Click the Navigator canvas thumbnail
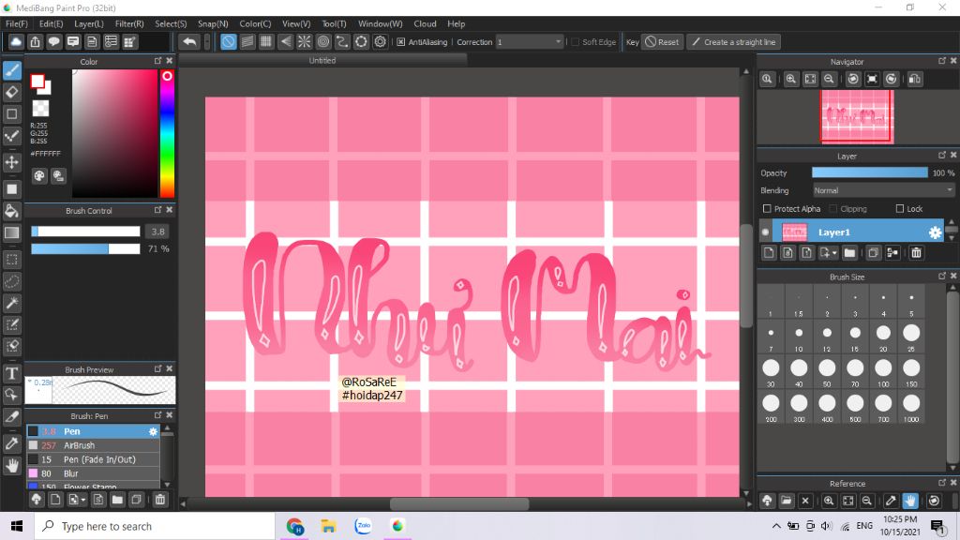960x540 pixels. pyautogui.click(x=857, y=116)
